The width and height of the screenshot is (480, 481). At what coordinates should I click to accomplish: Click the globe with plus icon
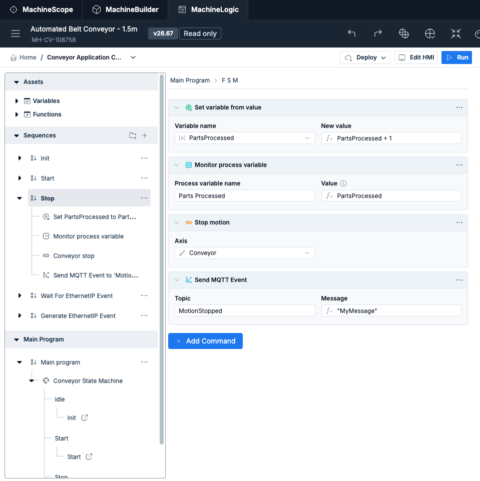click(403, 33)
